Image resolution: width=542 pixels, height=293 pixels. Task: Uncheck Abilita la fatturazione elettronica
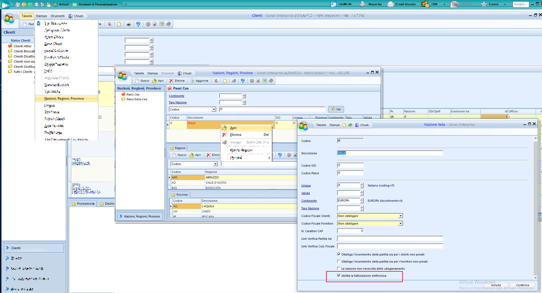click(339, 276)
